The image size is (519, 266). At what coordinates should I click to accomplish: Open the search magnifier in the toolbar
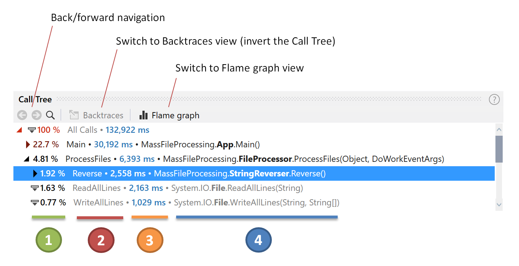pyautogui.click(x=50, y=115)
